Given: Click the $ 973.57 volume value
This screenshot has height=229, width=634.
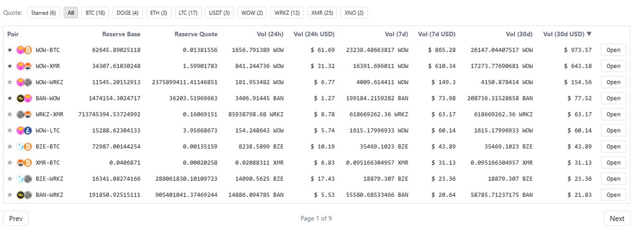Looking at the screenshot, I should (x=578, y=50).
